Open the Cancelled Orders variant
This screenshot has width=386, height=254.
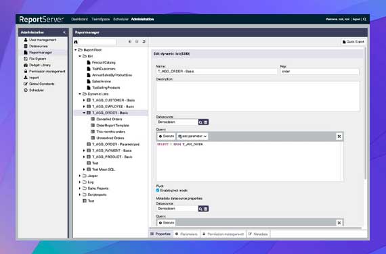point(109,119)
